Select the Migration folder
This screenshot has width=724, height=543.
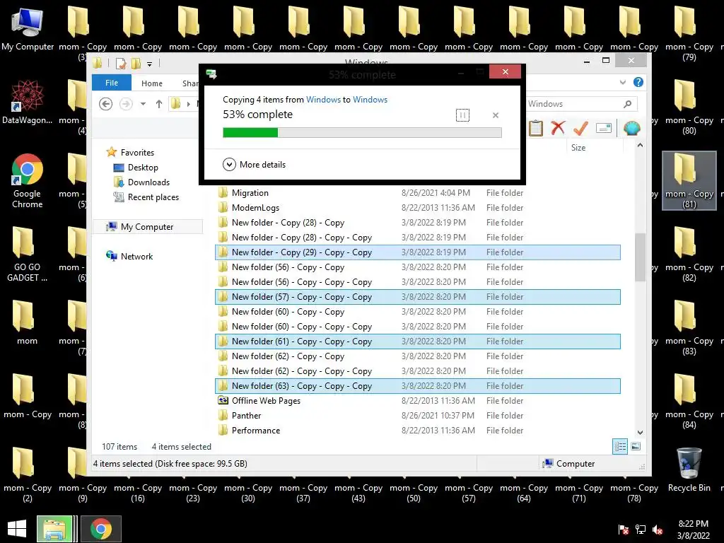pos(417,193)
